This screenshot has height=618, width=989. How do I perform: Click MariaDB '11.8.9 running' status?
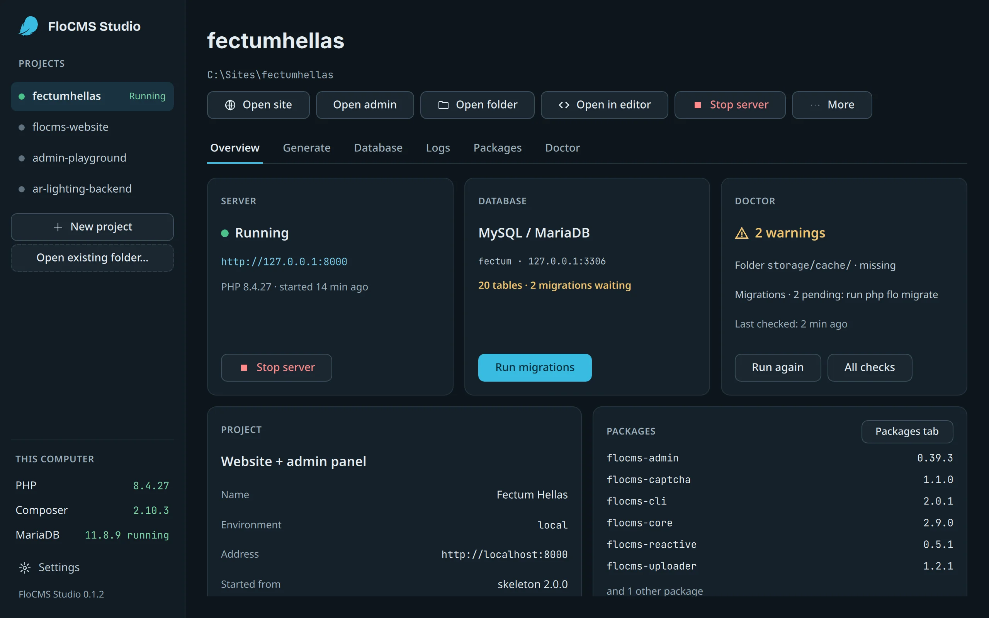(x=127, y=535)
